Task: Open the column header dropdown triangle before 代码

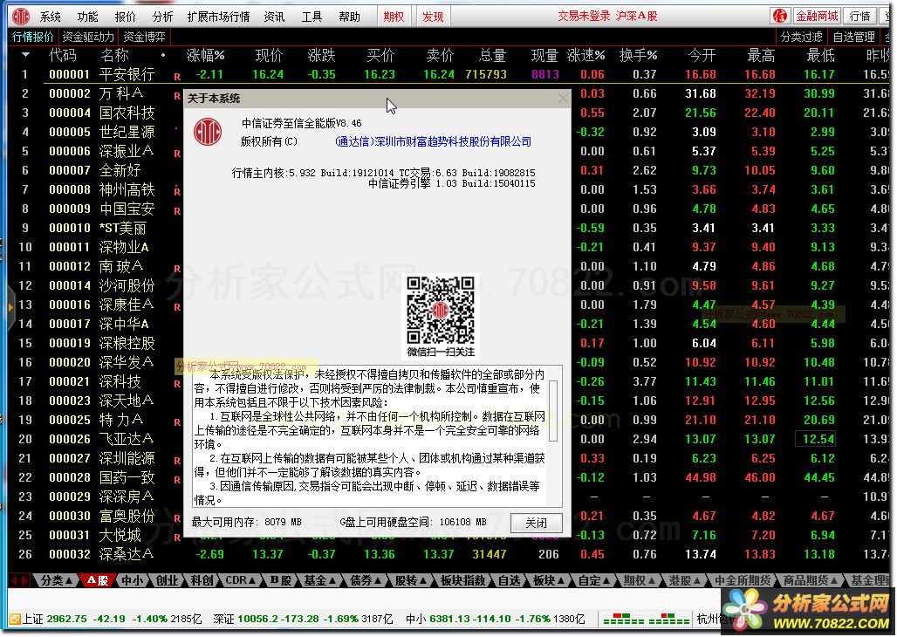Action: [x=25, y=56]
